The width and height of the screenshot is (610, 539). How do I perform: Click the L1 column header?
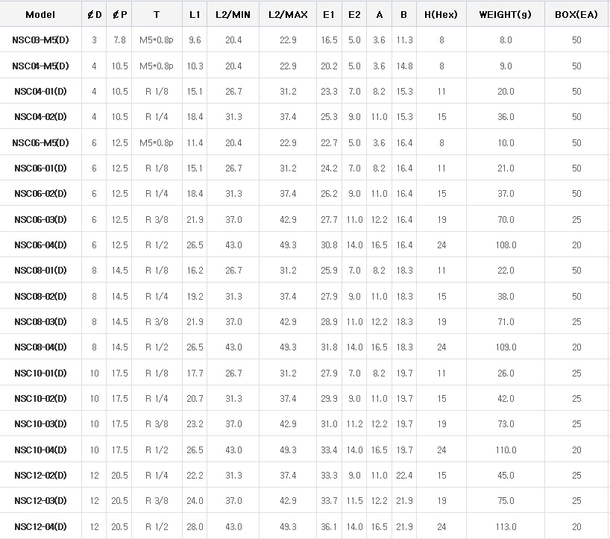(195, 14)
